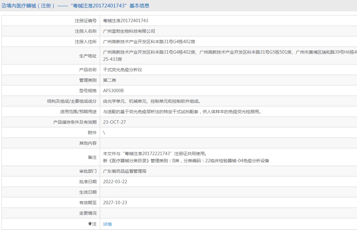Click the 生效日期 label
Image resolution: width=357 pixels, height=231 pixels.
click(x=88, y=192)
